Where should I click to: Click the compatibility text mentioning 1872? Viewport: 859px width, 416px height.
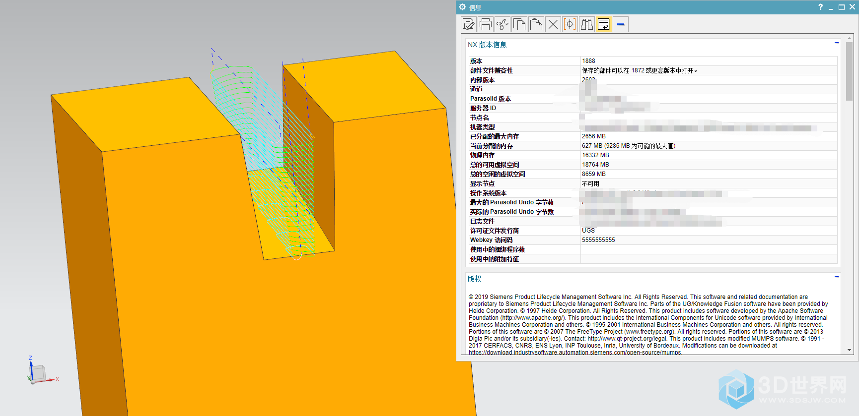click(x=640, y=70)
